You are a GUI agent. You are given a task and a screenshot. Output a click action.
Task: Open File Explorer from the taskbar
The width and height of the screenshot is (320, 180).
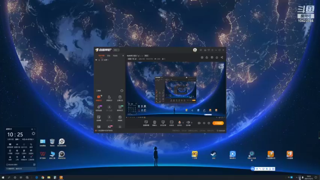(49, 178)
